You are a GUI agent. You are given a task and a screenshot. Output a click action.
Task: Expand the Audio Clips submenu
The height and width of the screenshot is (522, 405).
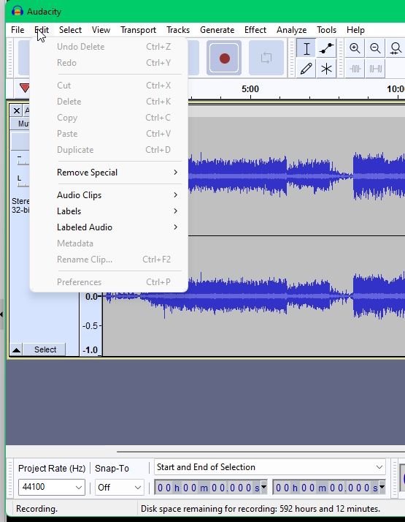(109, 195)
